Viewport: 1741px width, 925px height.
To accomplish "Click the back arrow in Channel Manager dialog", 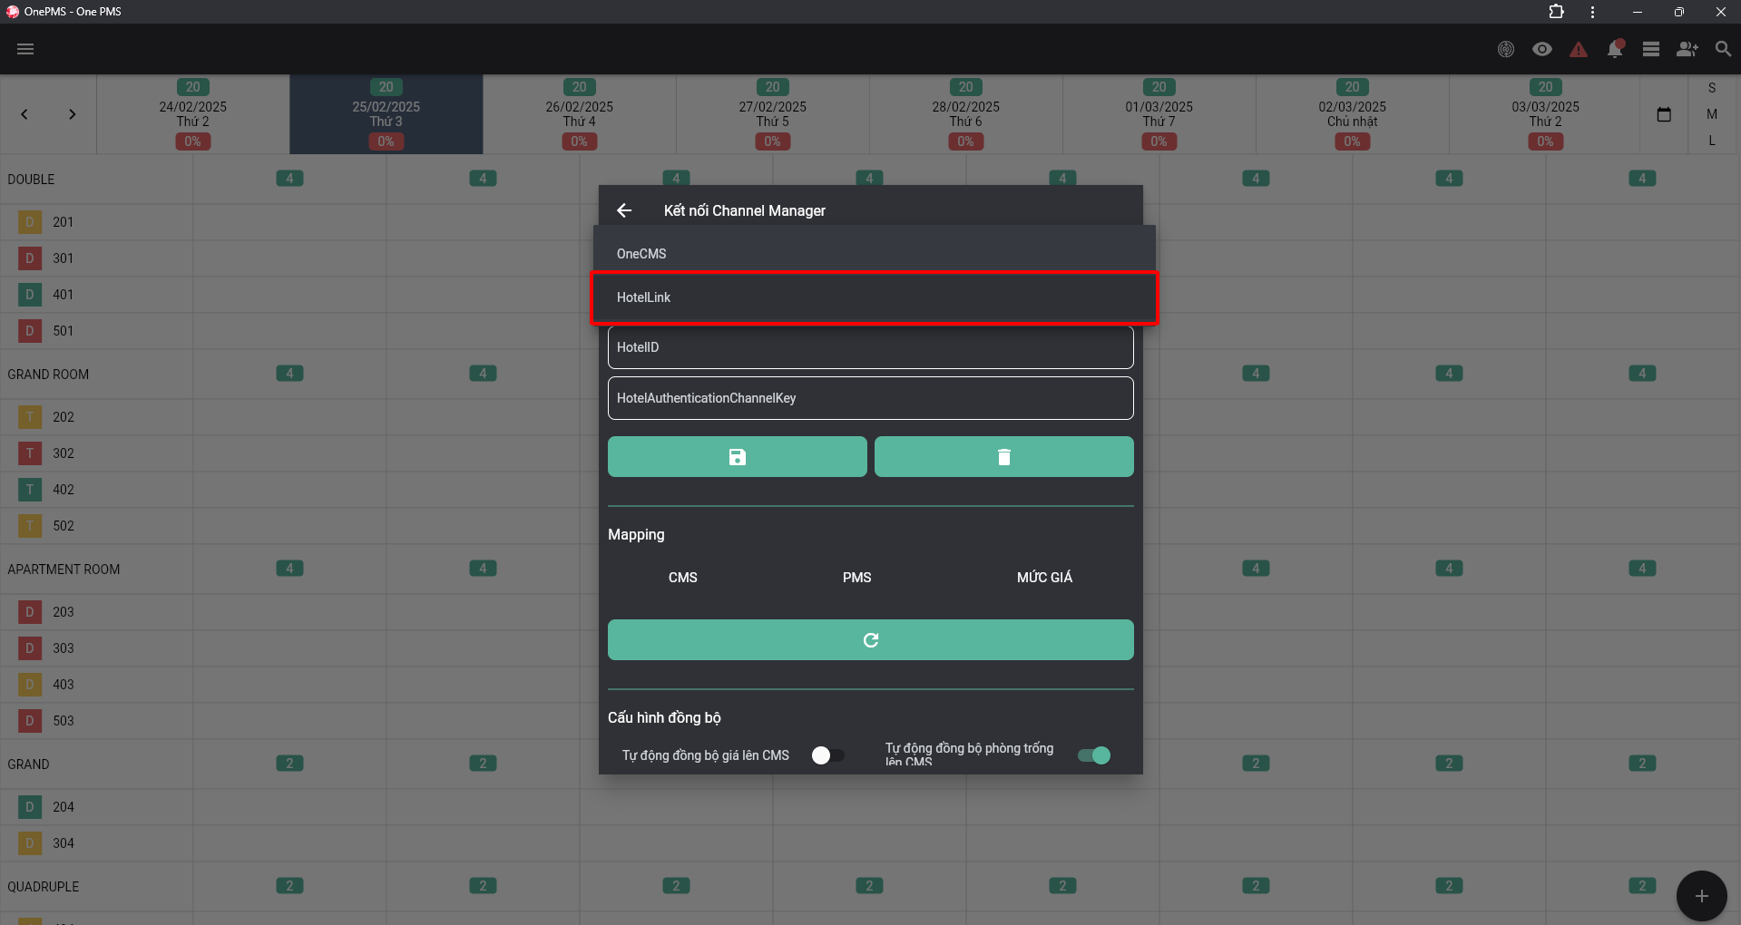I will coord(624,210).
